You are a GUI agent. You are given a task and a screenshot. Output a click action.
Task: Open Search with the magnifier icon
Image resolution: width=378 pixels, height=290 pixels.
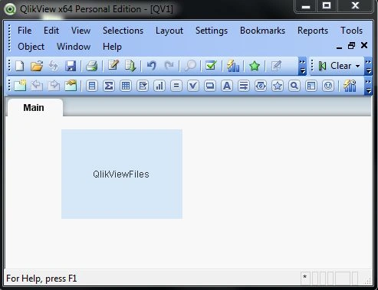[190, 66]
